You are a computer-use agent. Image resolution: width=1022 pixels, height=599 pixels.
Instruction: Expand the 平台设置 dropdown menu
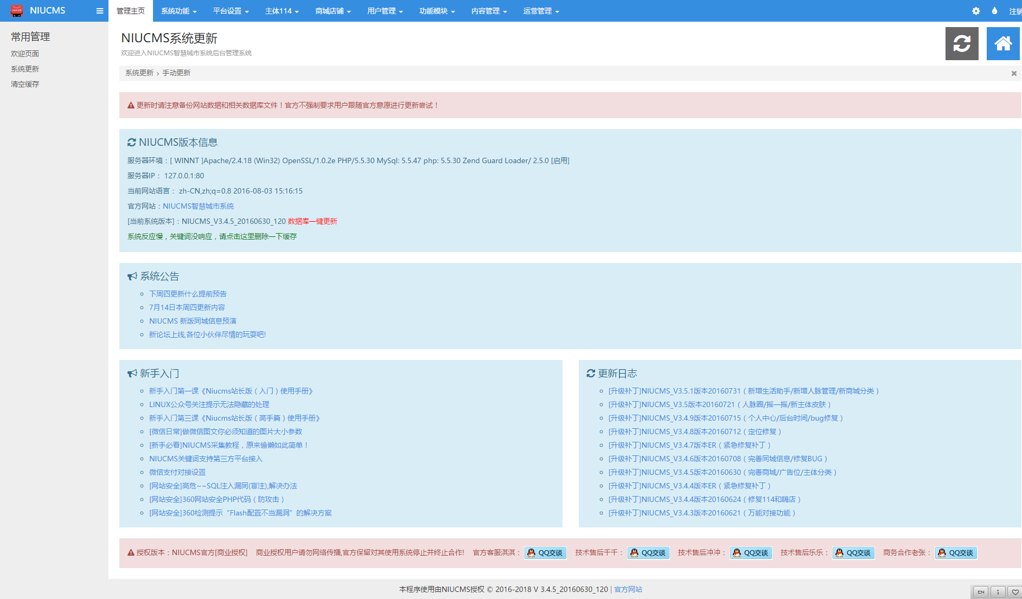pos(231,11)
